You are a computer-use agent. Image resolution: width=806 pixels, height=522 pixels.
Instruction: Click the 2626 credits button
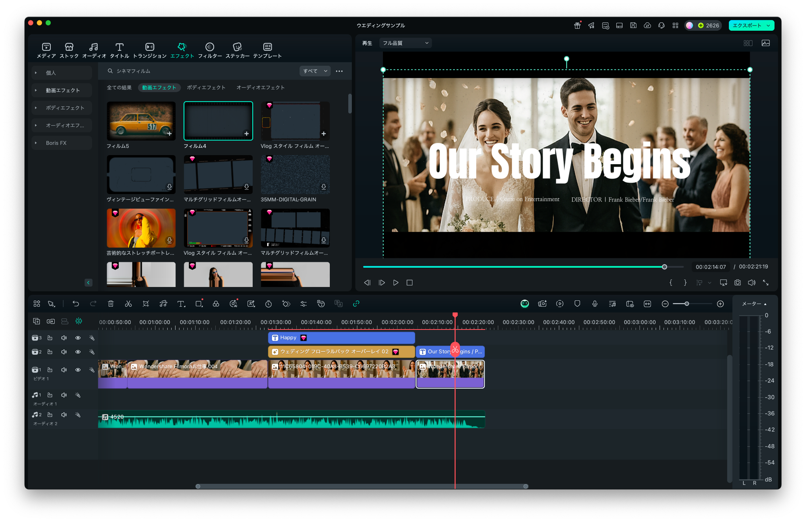point(703,25)
